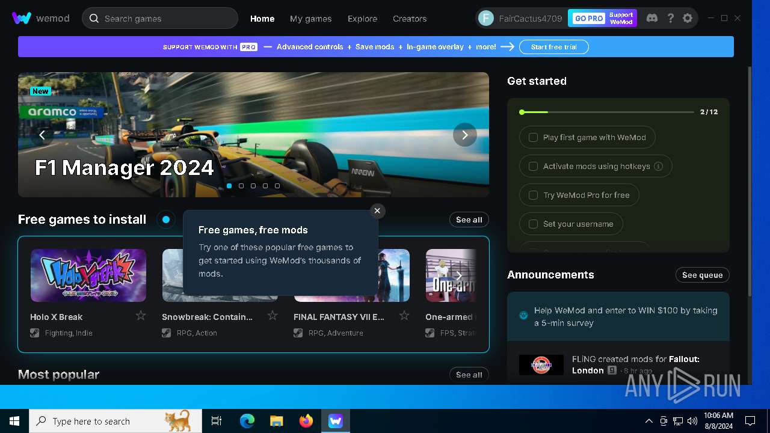Switch to My games tab
The width and height of the screenshot is (770, 433).
310,19
